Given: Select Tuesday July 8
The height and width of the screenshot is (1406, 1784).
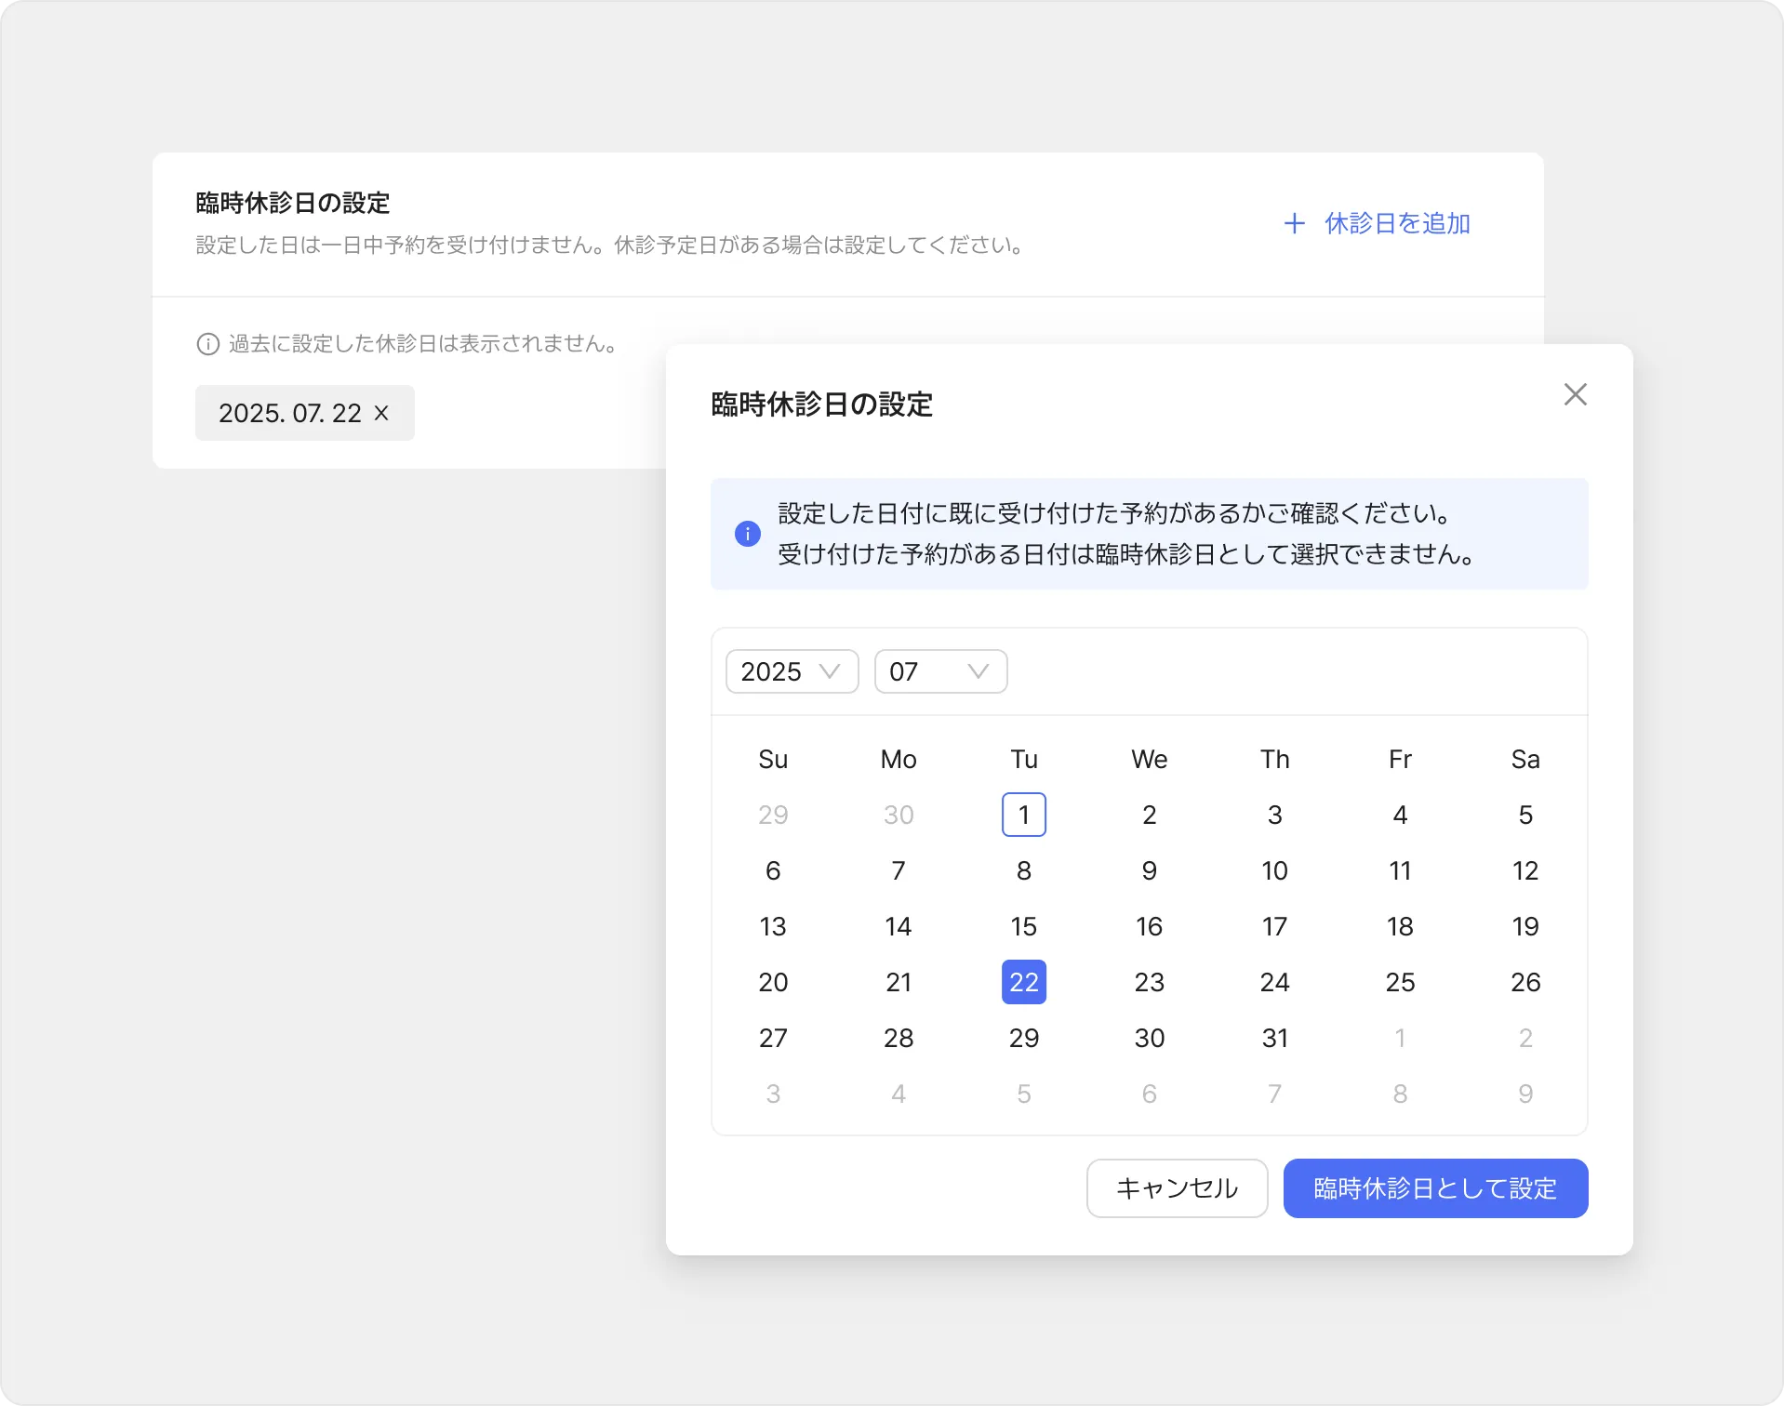Looking at the screenshot, I should click(1024, 870).
